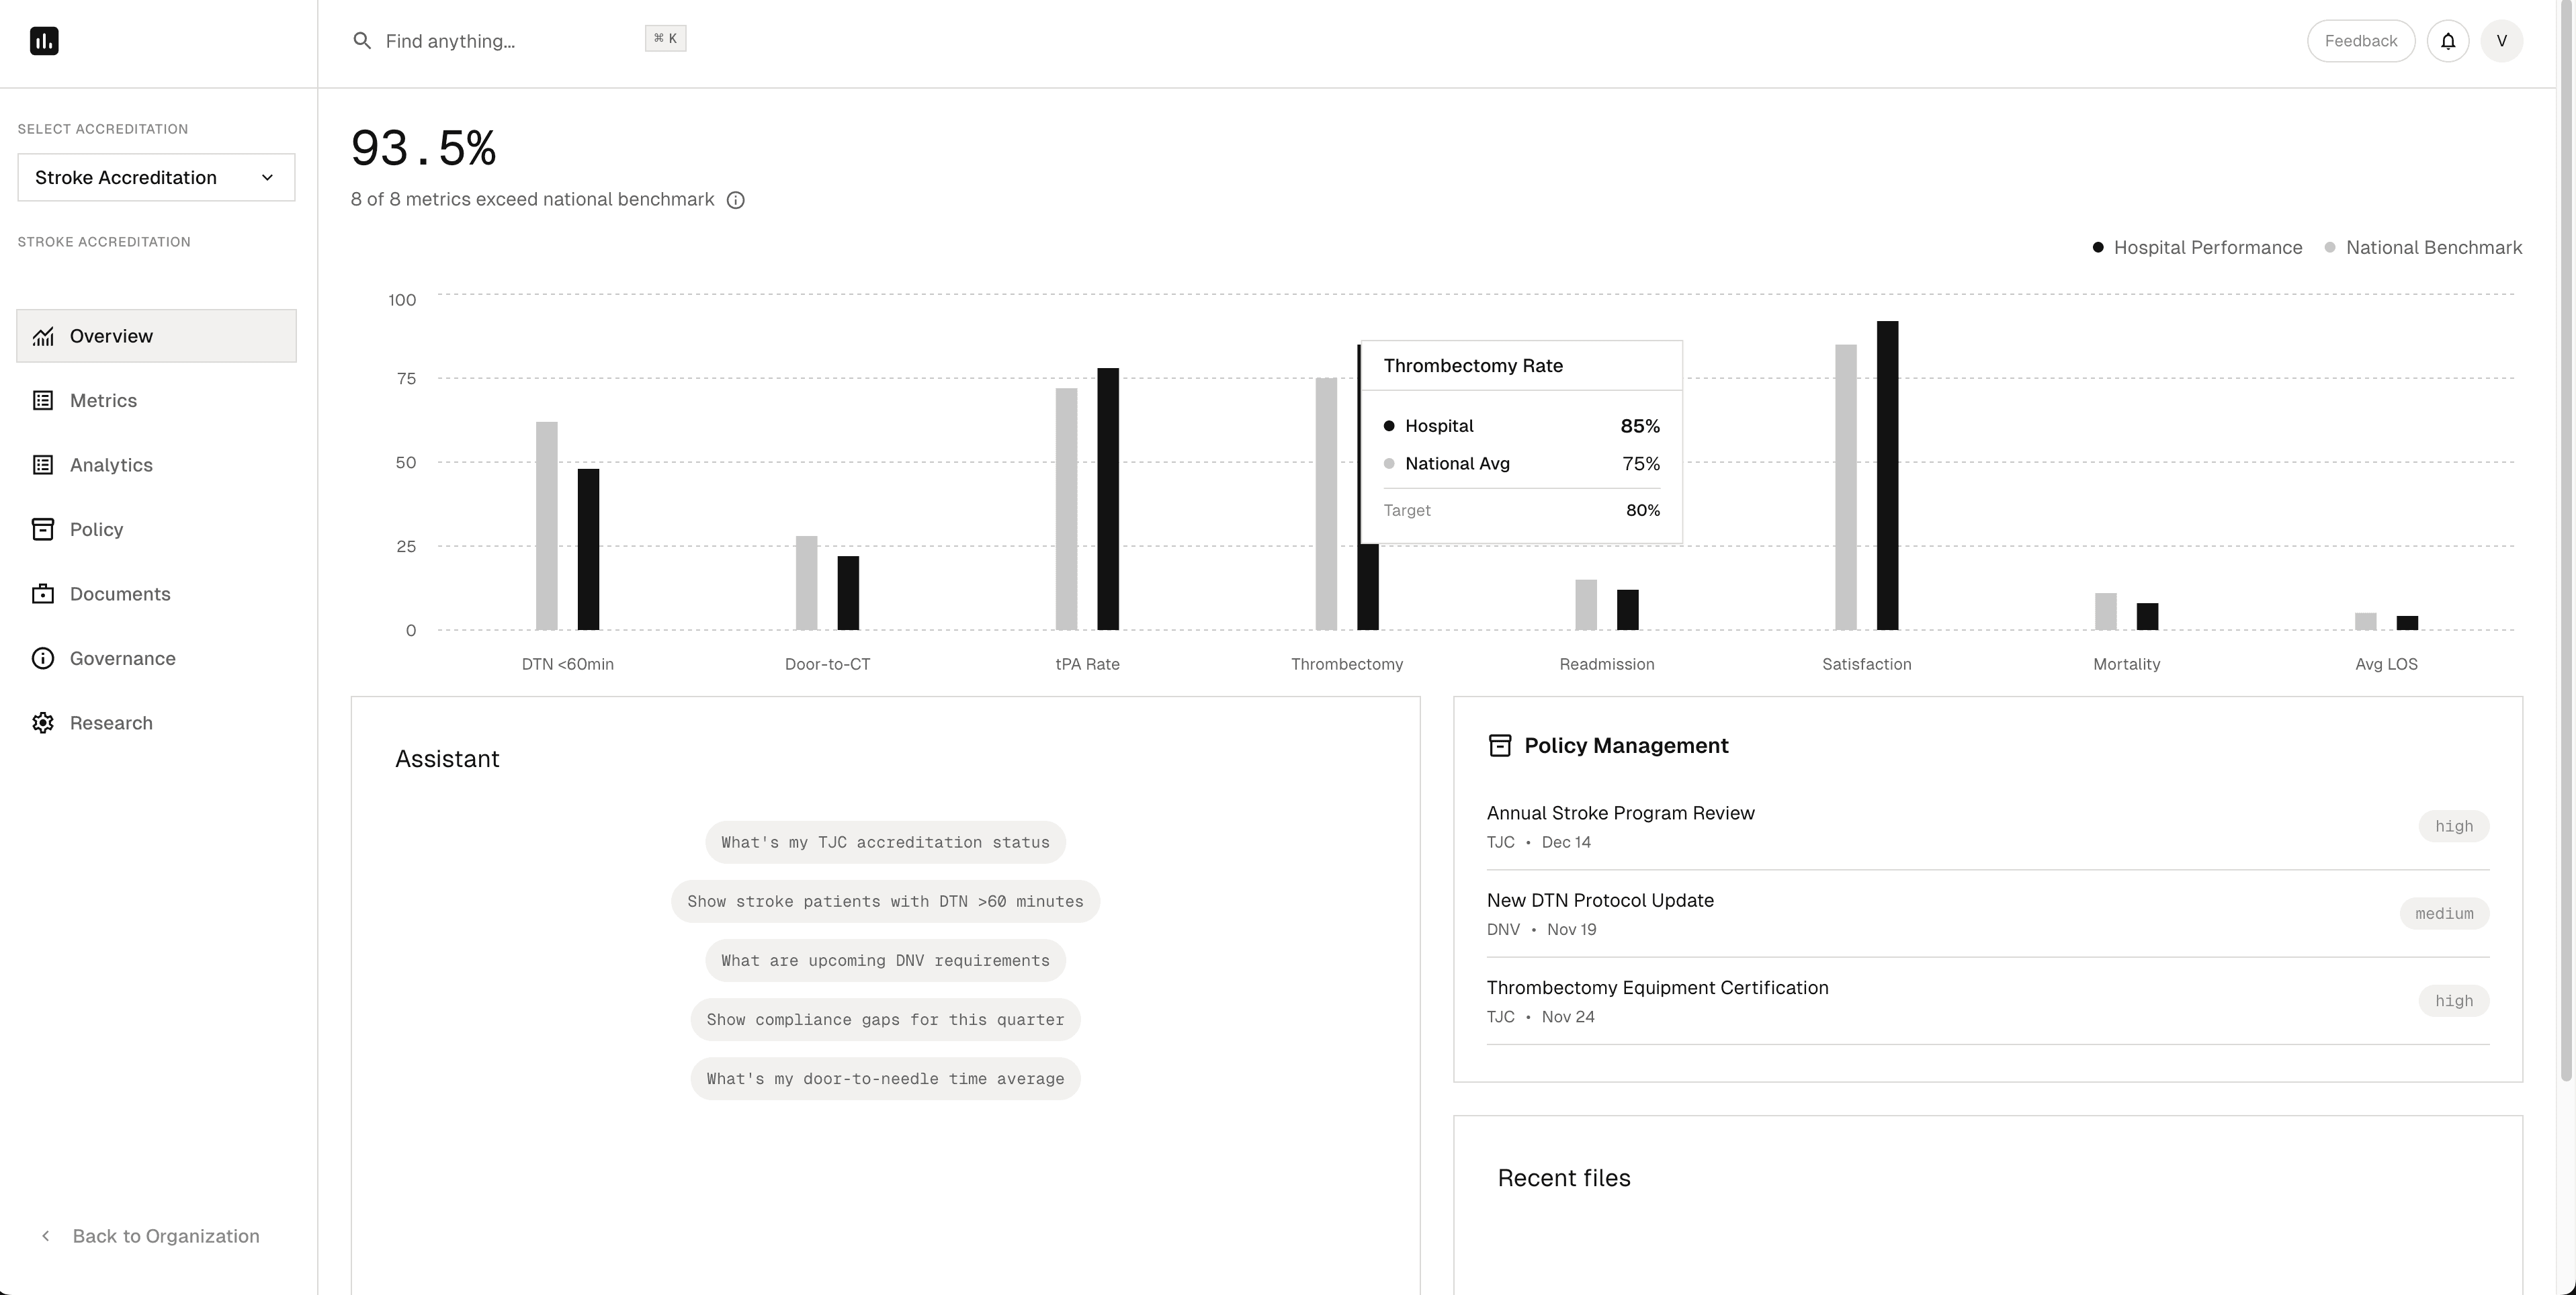Select the Overview icon in sidebar
The width and height of the screenshot is (2576, 1295).
click(43, 336)
